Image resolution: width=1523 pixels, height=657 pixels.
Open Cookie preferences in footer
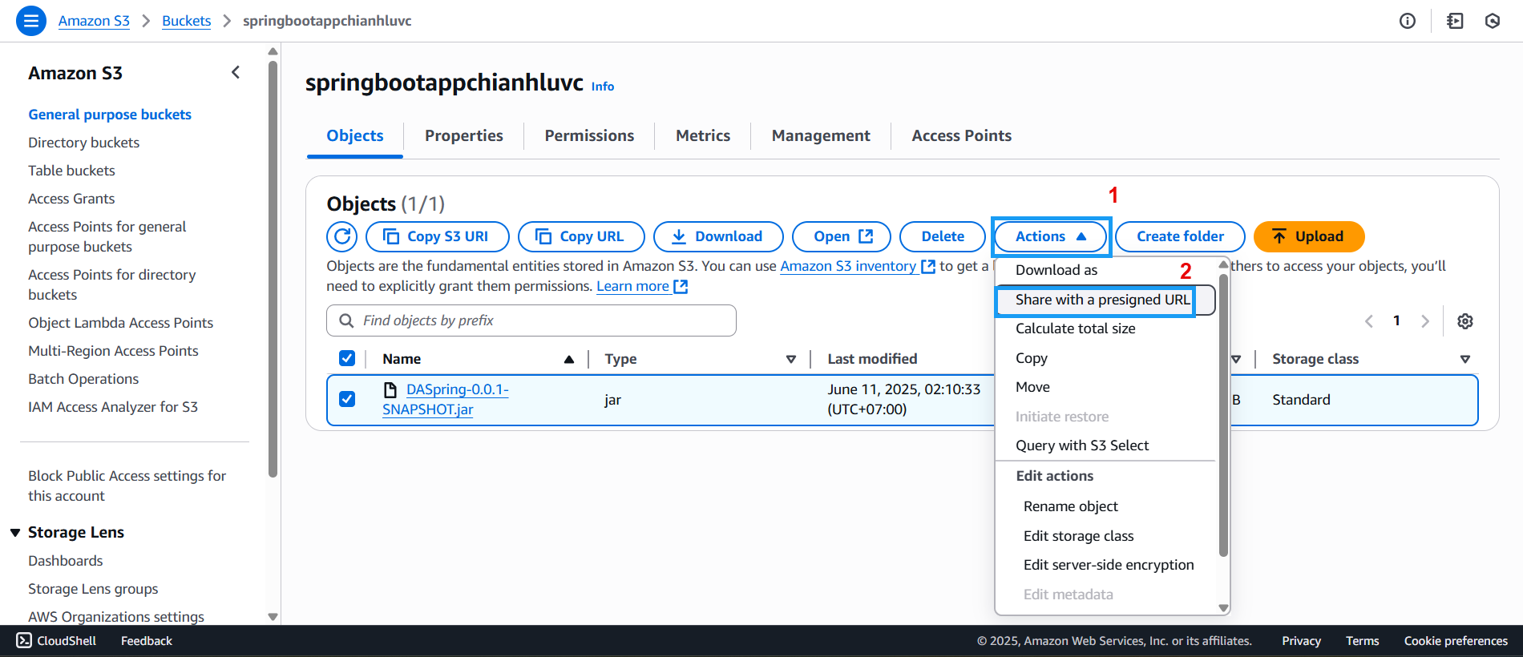click(x=1456, y=641)
